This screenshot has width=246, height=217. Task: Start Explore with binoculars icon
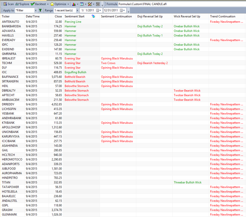click(22, 4)
